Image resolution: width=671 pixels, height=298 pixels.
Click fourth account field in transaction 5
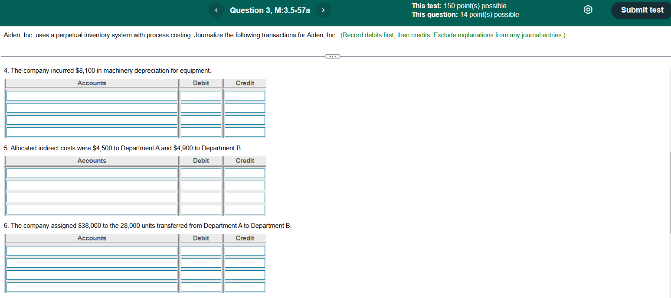pos(92,210)
